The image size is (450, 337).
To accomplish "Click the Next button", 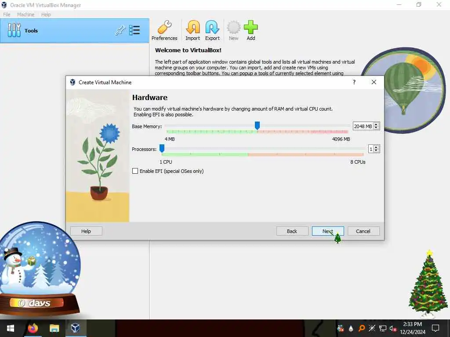I will tap(328, 231).
